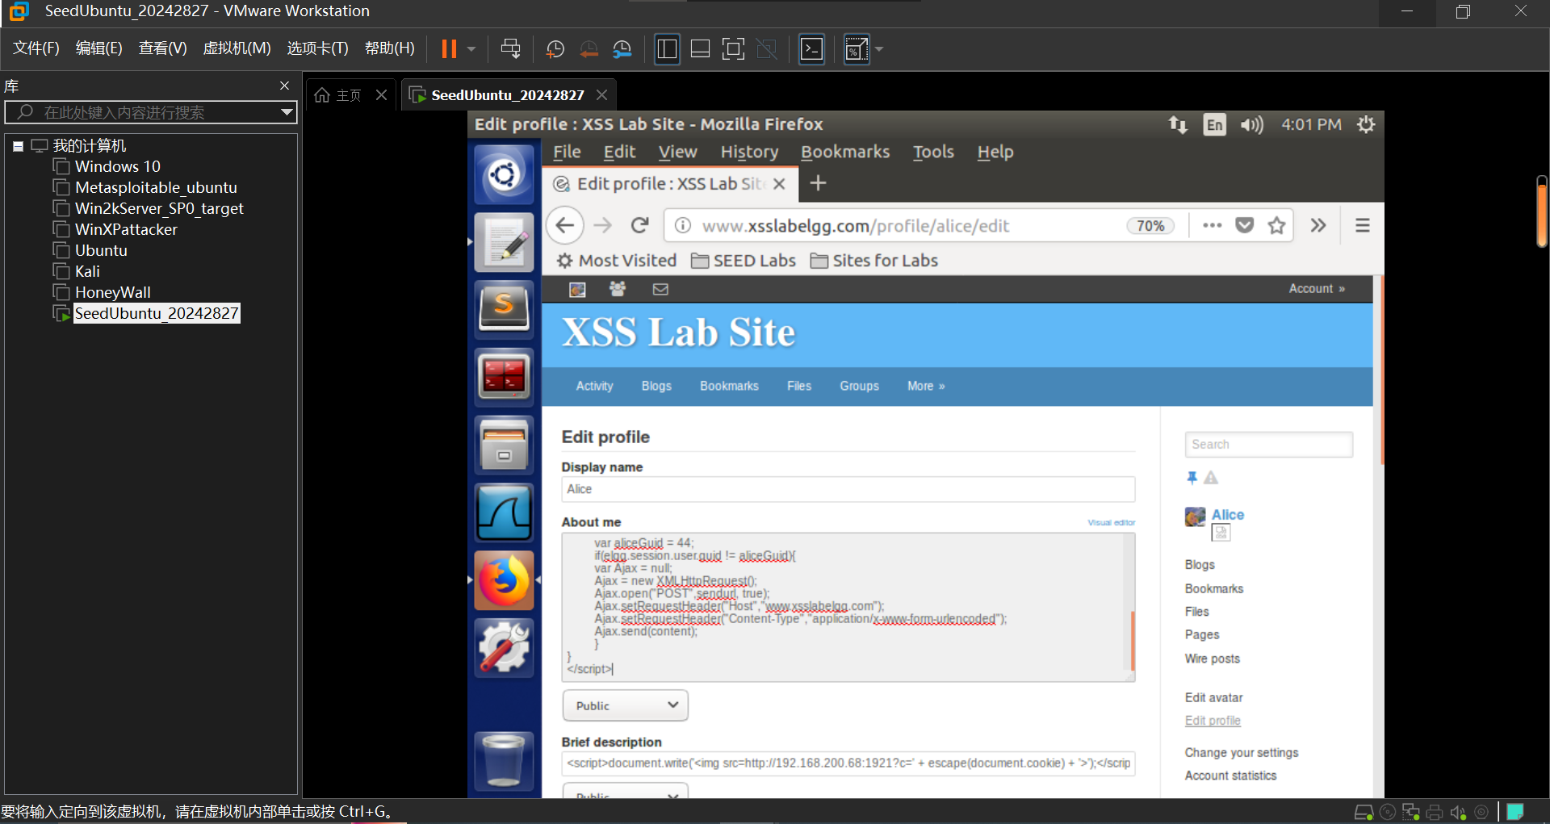Image resolution: width=1550 pixels, height=824 pixels.
Task: Expand the Account menu on Elgg topbar
Action: tap(1317, 289)
